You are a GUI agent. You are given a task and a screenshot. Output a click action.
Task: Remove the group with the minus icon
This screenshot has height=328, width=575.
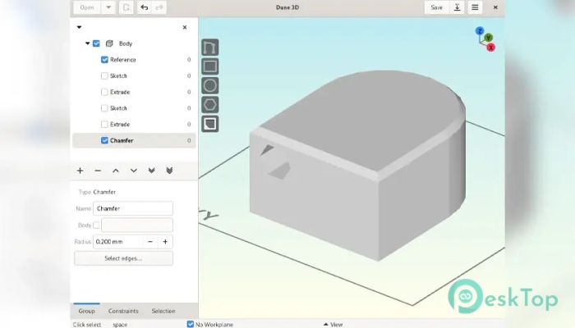point(98,171)
